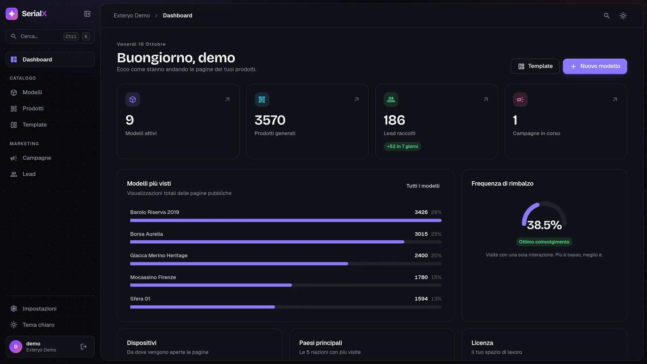
Task: Open the Lead page
Action: pyautogui.click(x=50, y=174)
